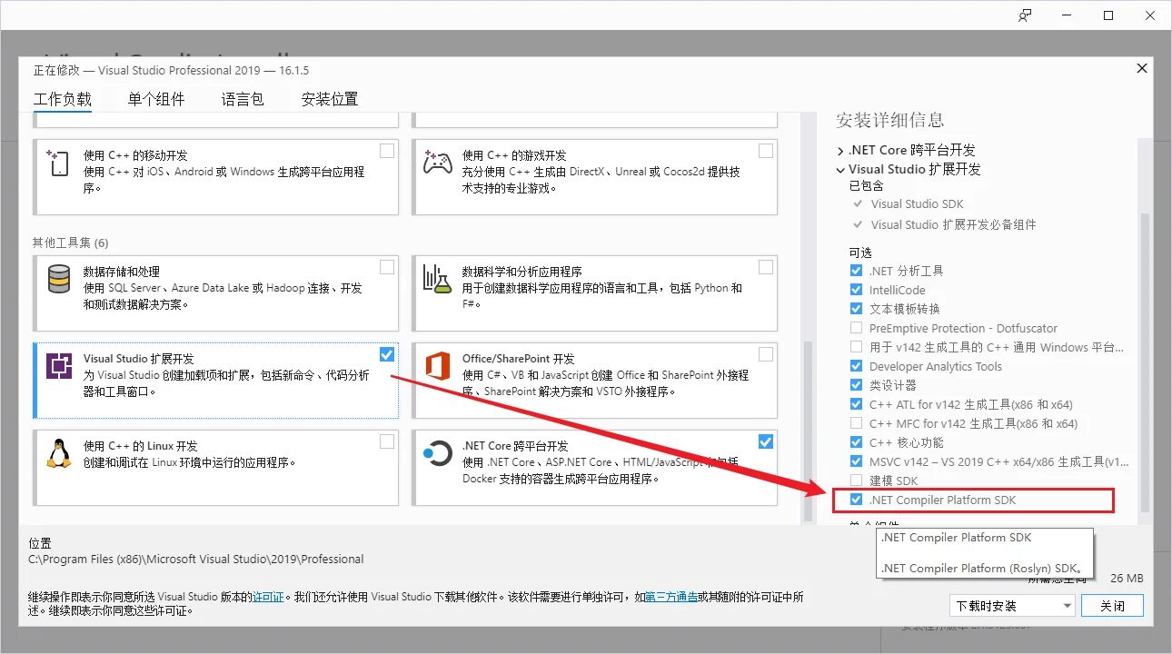The height and width of the screenshot is (654, 1172).
Task: Check the data science applications workload box
Action: 766,267
